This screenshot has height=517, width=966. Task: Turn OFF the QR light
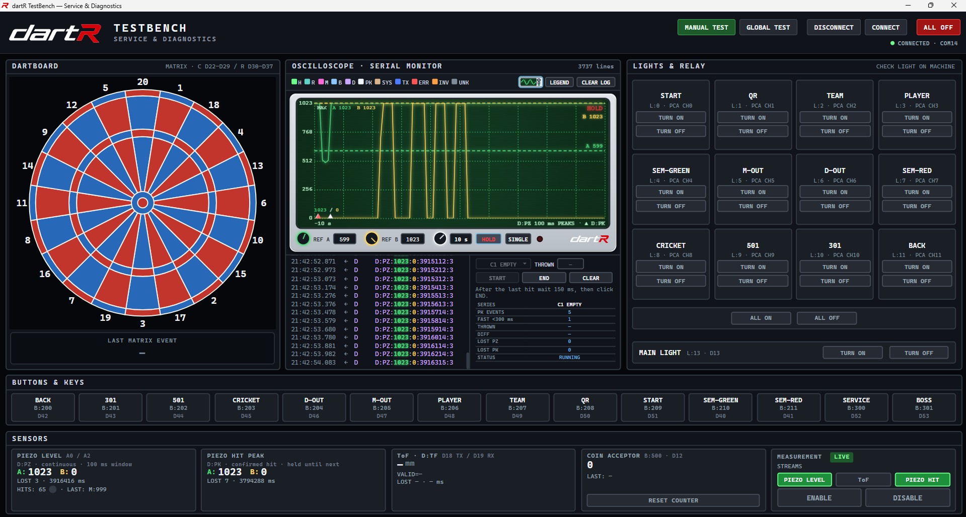[x=753, y=131]
